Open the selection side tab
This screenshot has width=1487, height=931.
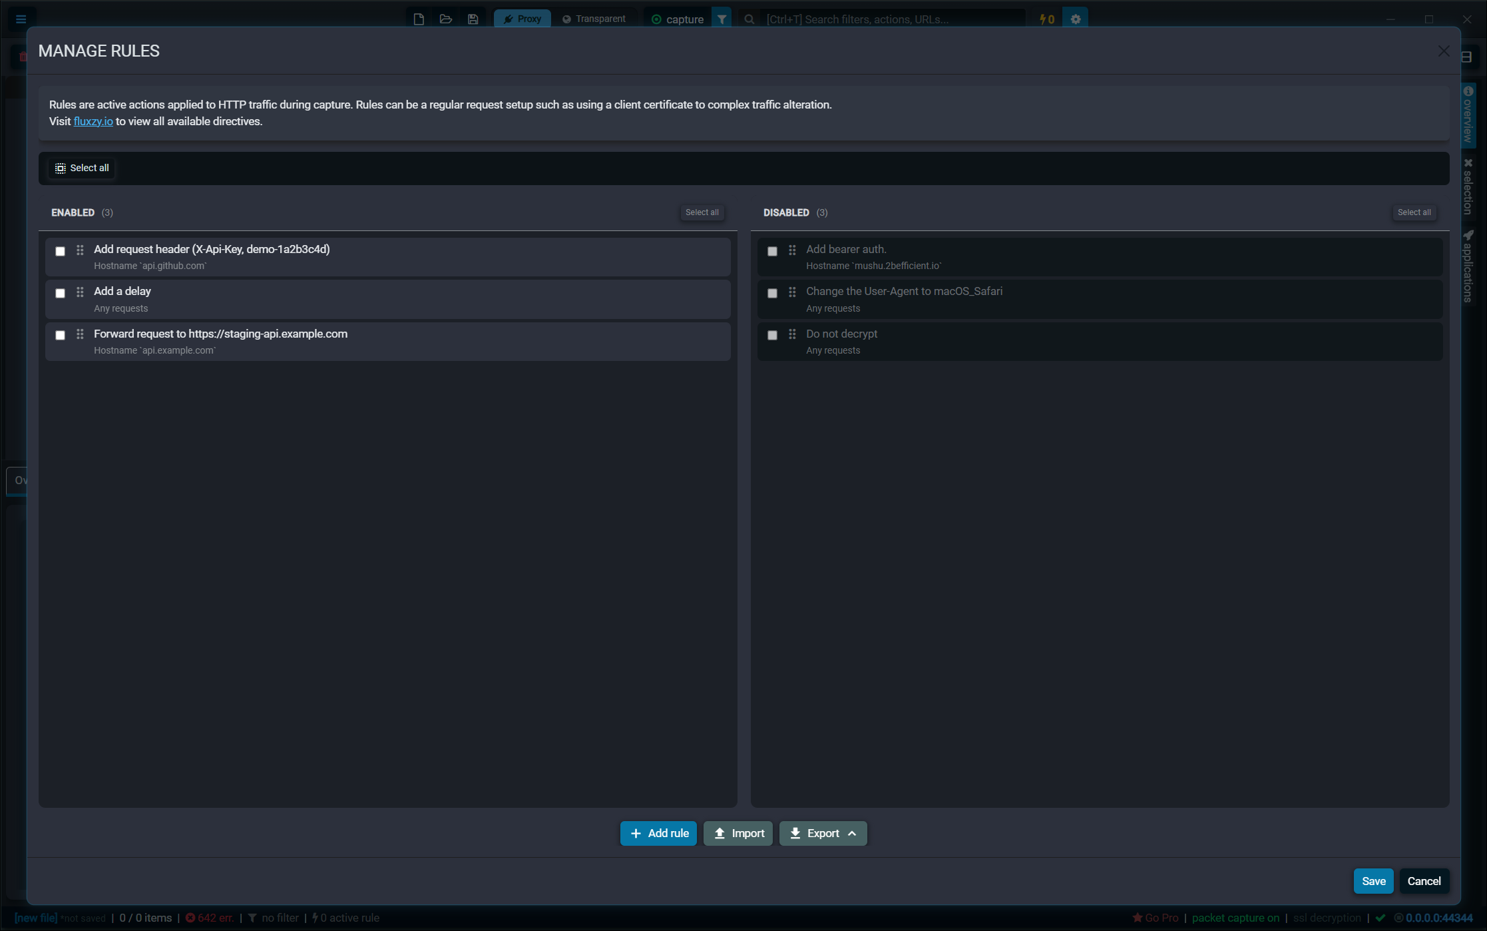coord(1468,186)
